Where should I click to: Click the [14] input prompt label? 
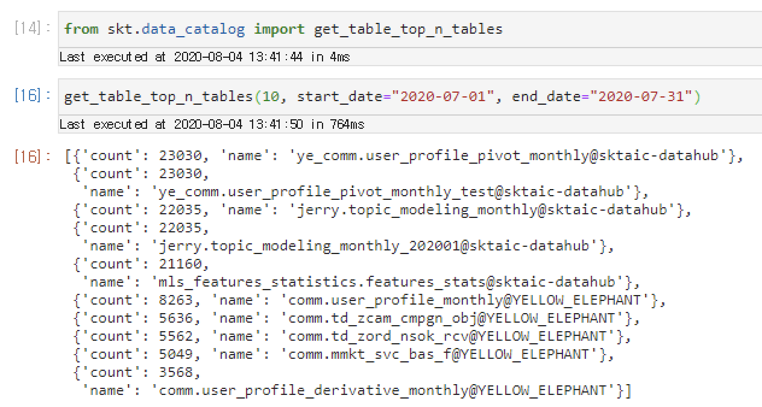[x=31, y=29]
